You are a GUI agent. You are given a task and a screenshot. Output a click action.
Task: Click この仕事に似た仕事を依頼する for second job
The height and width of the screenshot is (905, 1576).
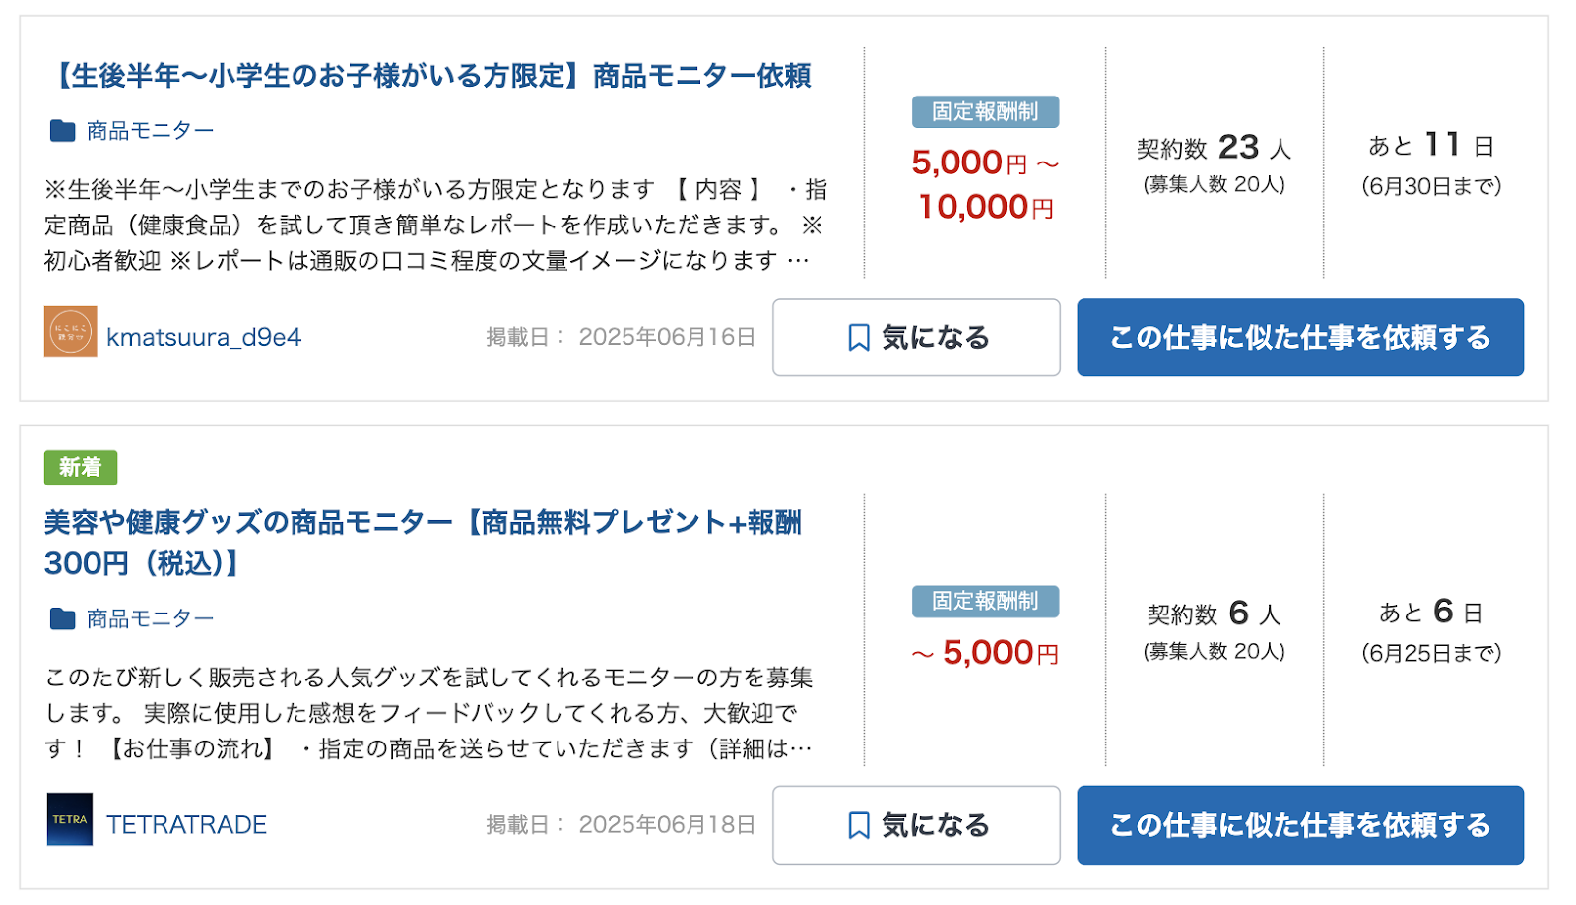point(1300,825)
